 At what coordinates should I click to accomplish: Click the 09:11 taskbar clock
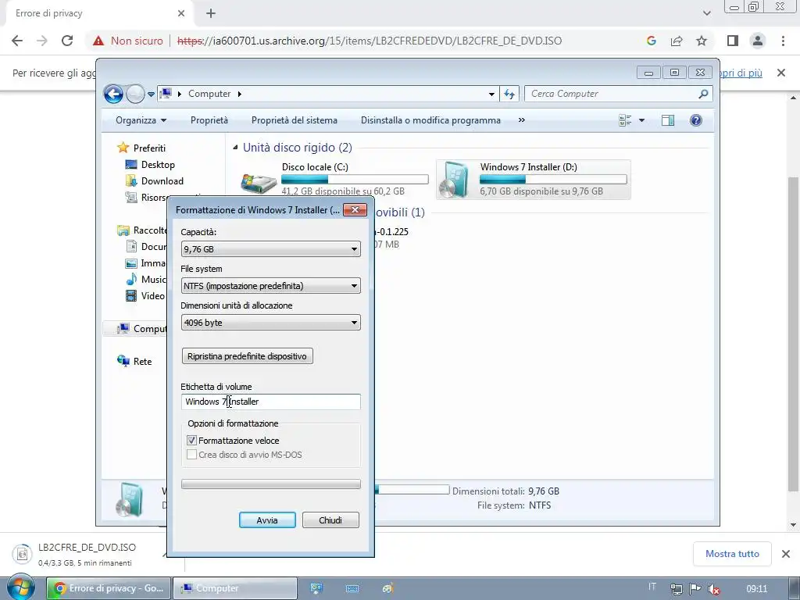click(x=756, y=589)
